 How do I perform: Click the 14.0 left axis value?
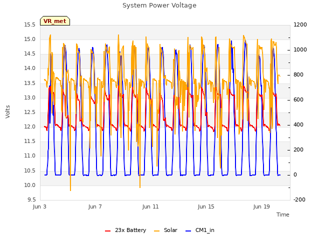click(30, 68)
